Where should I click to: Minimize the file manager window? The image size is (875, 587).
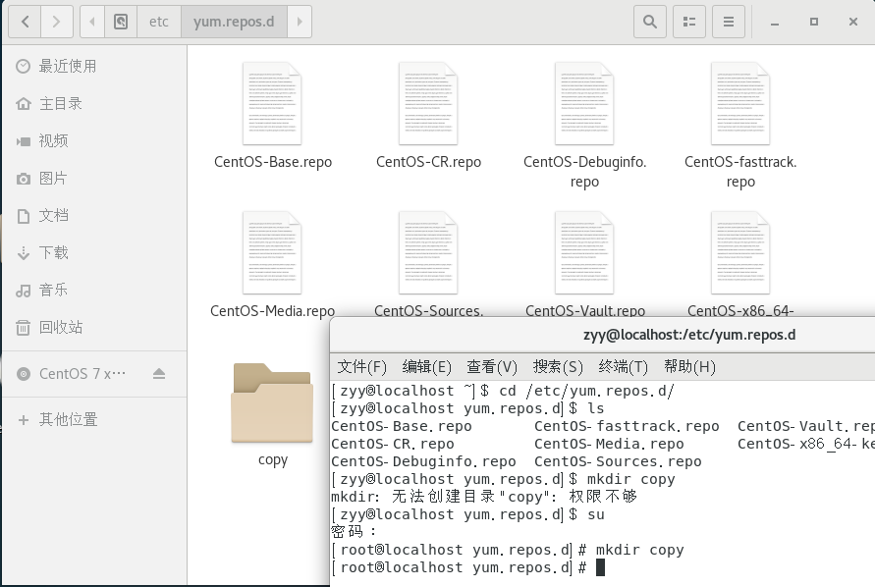pyautogui.click(x=775, y=22)
